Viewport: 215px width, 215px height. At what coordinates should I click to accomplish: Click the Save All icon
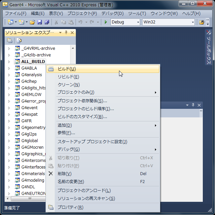(47, 22)
